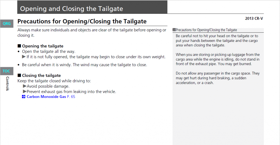
Task: Click the triangle marker before 'If it is not fully opened'
Action: pos(24,57)
